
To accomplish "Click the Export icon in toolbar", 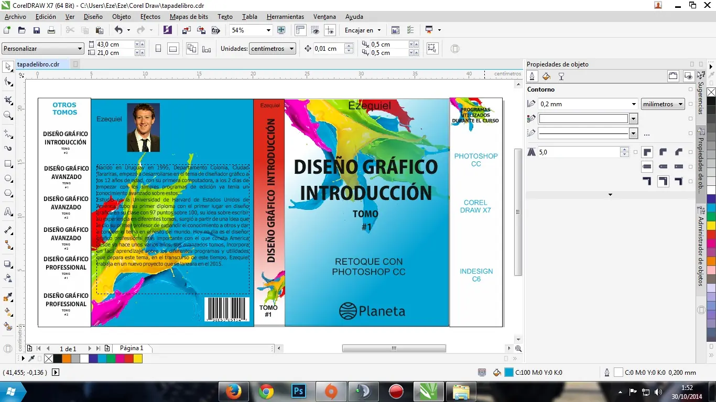I will coord(200,30).
